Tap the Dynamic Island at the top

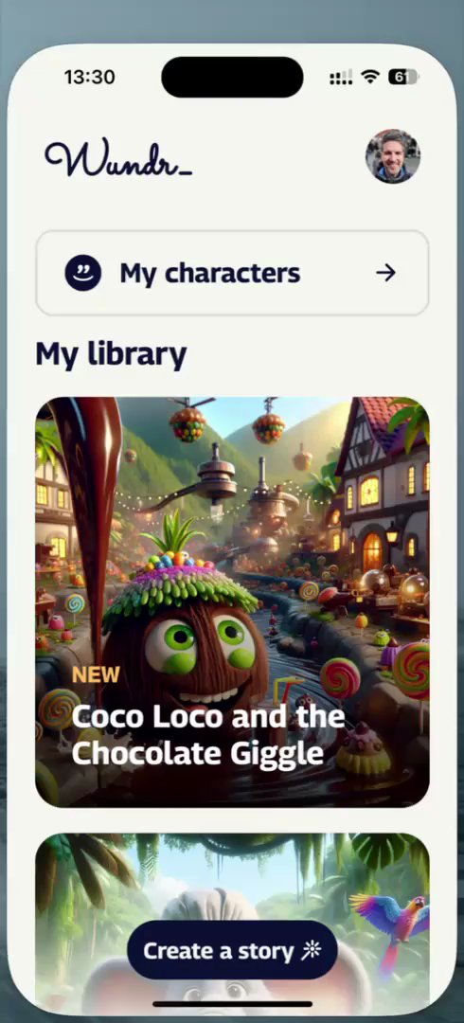point(232,77)
